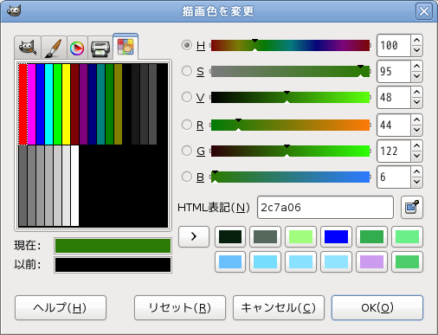Decrease the S value with down arrow
The height and width of the screenshot is (335, 438).
(416, 76)
